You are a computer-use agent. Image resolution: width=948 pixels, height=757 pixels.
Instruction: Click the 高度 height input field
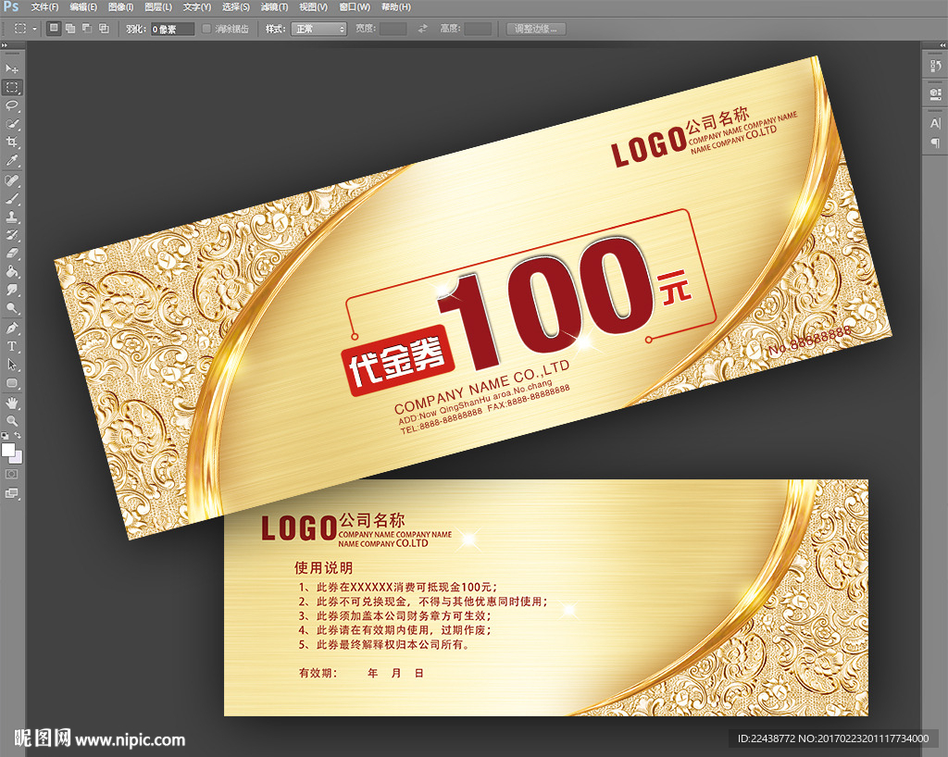(x=478, y=29)
